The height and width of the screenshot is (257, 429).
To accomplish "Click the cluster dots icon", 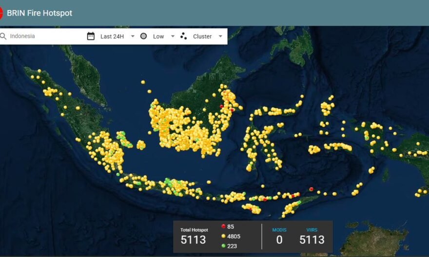I will click(x=184, y=36).
